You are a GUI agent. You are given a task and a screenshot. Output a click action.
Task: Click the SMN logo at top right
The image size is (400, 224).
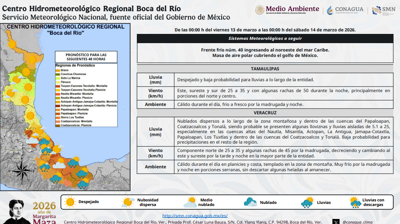(383, 10)
